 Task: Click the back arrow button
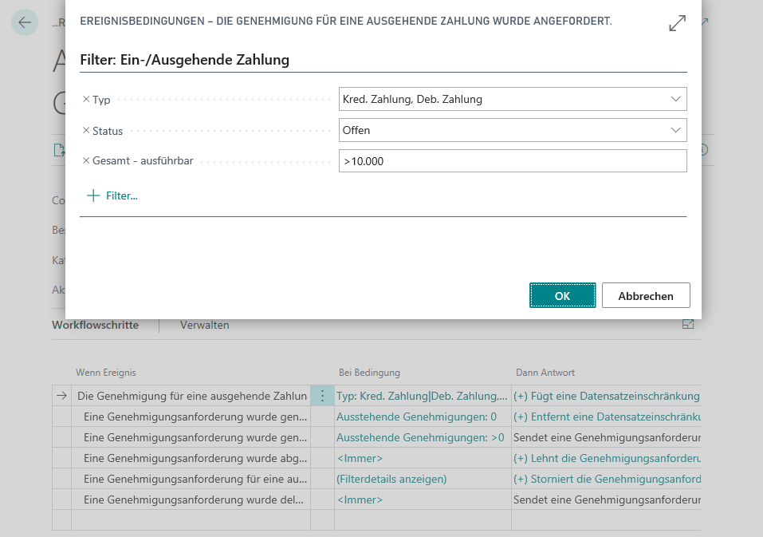coord(26,22)
